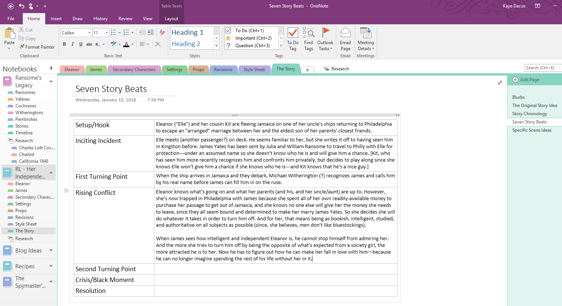The height and width of the screenshot is (306, 562).
Task: Apply bold formatting with the B icon
Action: [x=64, y=44]
